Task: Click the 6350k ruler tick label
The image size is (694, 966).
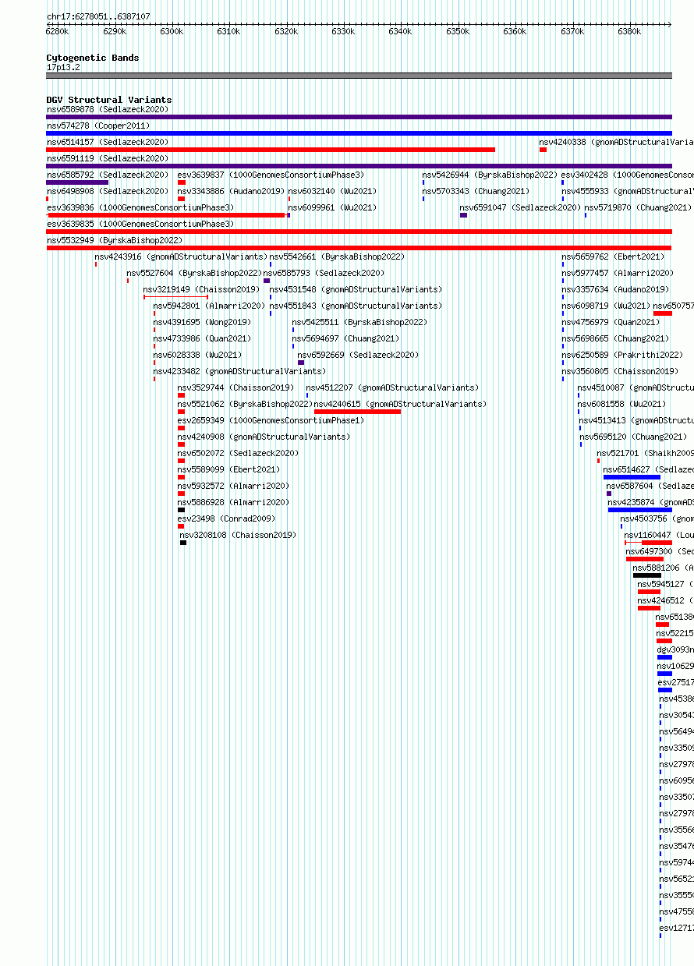Action: click(x=458, y=31)
